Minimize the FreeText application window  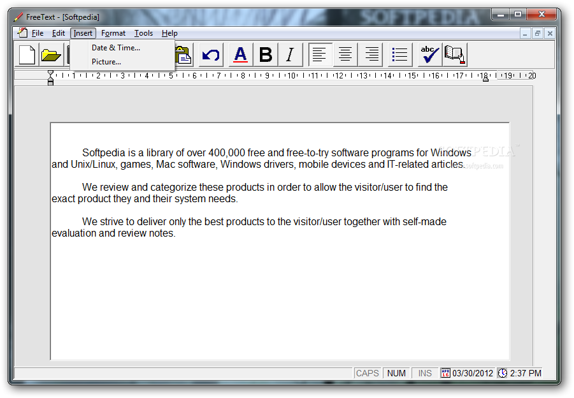pyautogui.click(x=501, y=15)
